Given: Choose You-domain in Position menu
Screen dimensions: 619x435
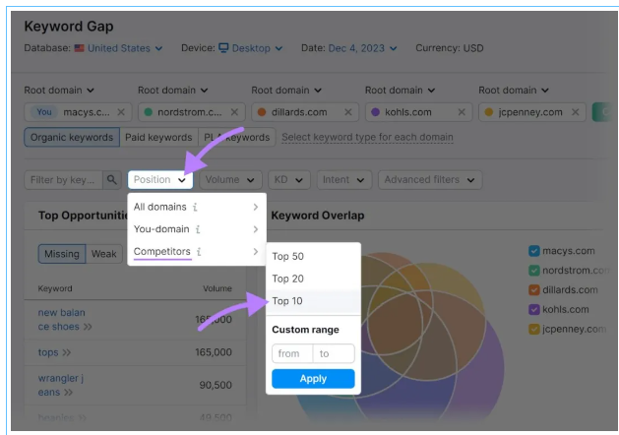Looking at the screenshot, I should (197, 229).
